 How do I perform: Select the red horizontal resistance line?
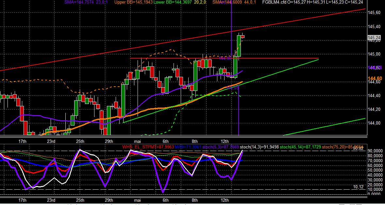[224, 58]
